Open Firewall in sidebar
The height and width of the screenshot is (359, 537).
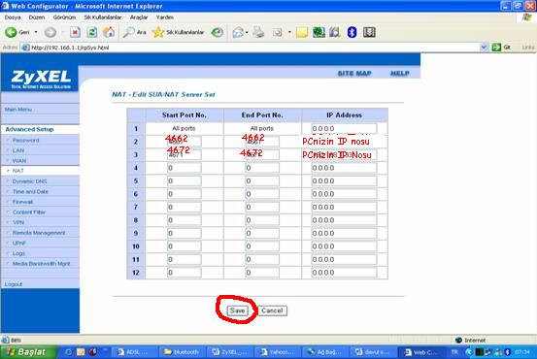coord(22,202)
